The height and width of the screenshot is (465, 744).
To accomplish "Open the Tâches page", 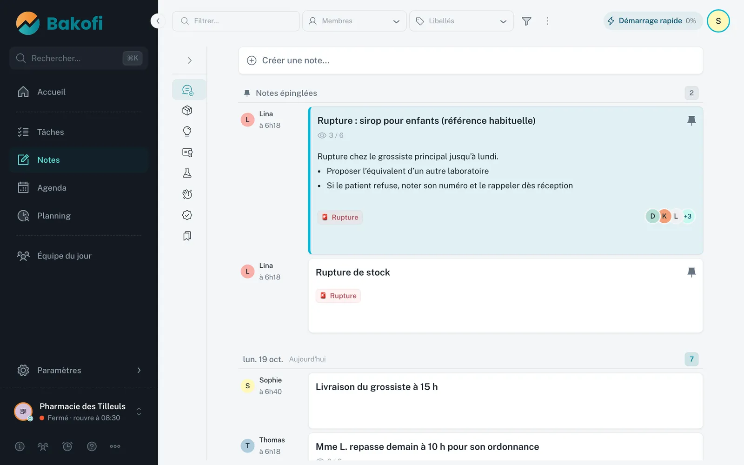I will tap(79, 132).
